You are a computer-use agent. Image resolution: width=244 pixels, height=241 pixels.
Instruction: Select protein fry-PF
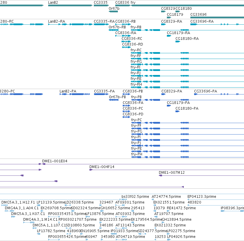pos(188,129)
